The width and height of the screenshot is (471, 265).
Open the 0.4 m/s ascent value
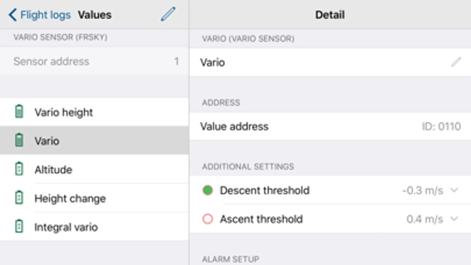tap(424, 219)
